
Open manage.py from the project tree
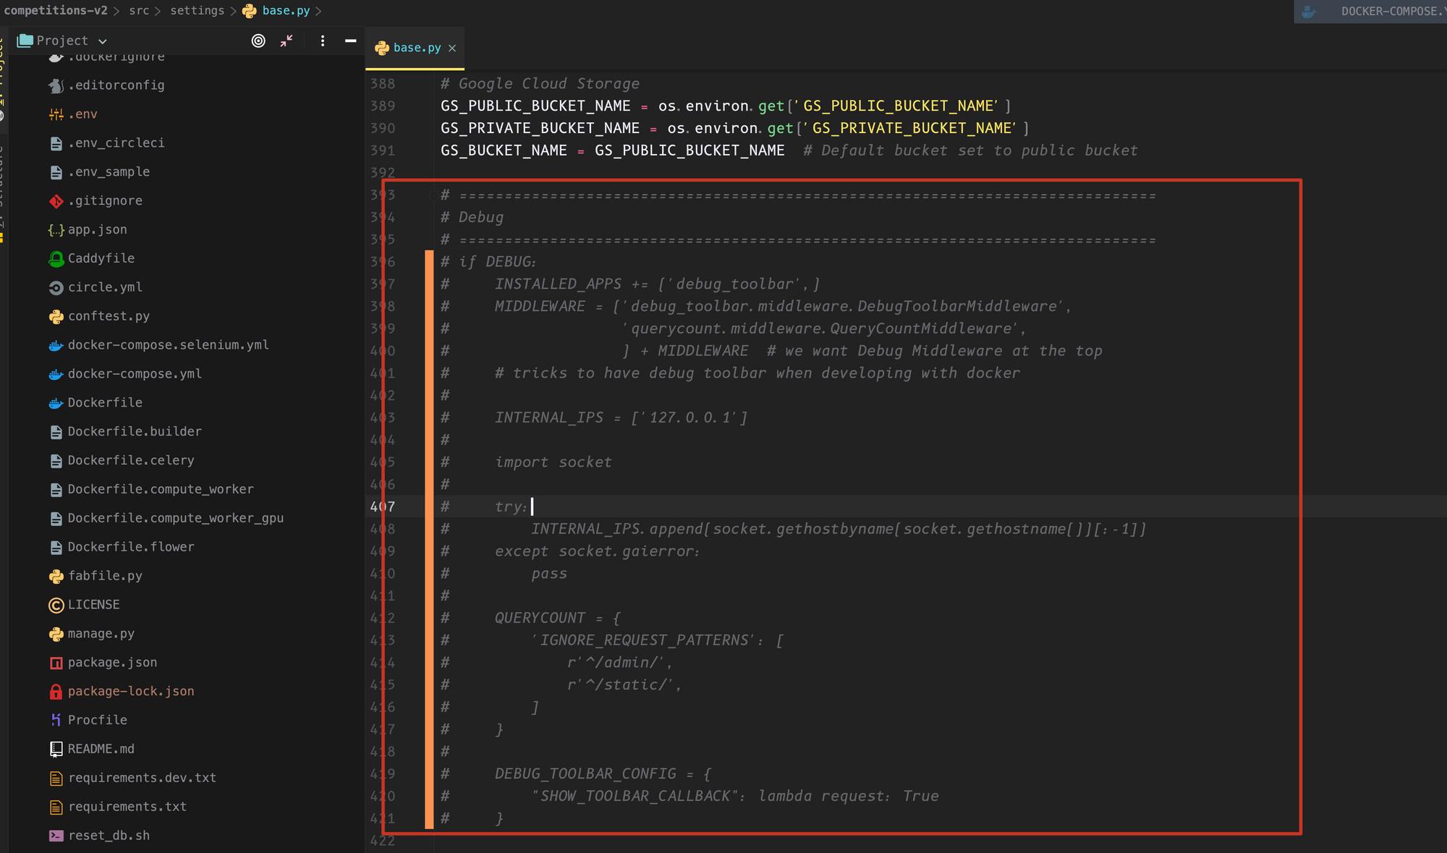pos(101,634)
